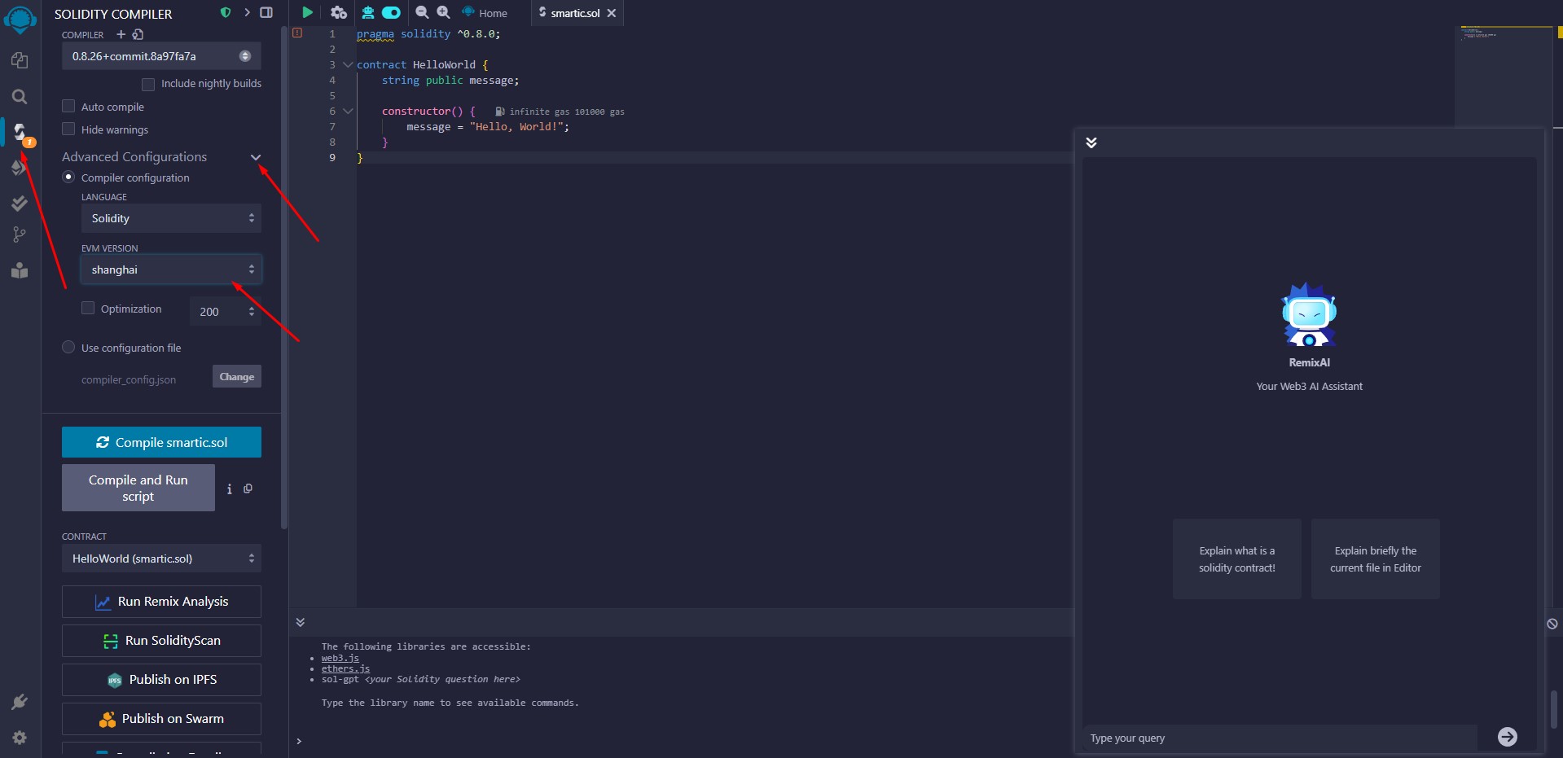
Task: Click the zoom out magnifier icon
Action: pyautogui.click(x=422, y=12)
